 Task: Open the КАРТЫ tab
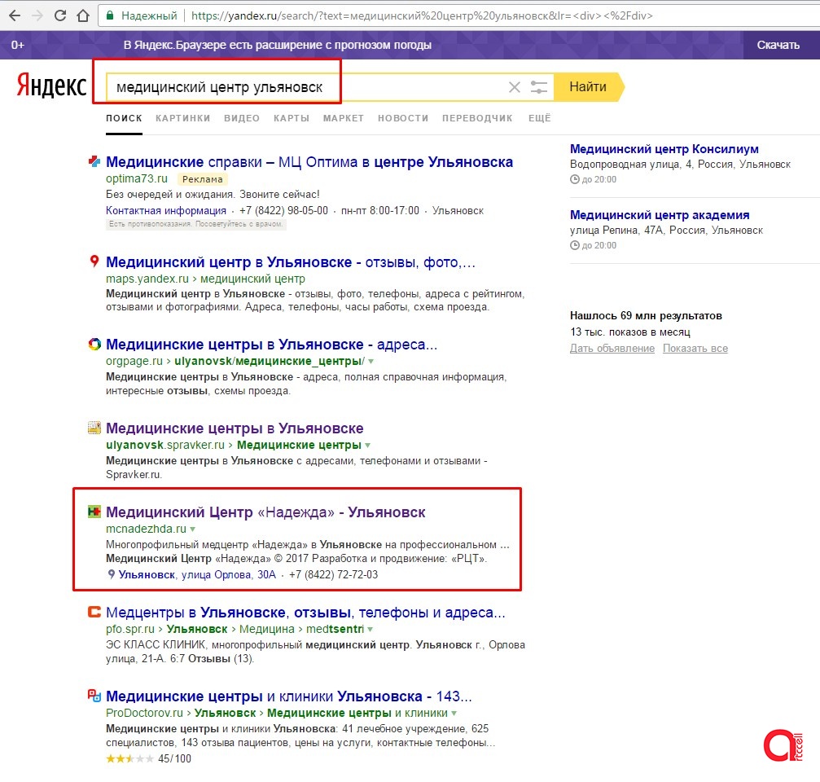point(292,118)
